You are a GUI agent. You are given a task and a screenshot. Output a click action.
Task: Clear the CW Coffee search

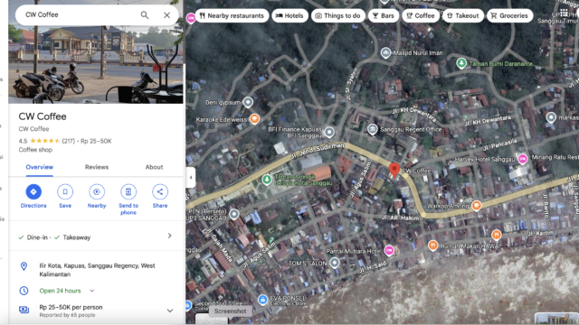click(166, 15)
